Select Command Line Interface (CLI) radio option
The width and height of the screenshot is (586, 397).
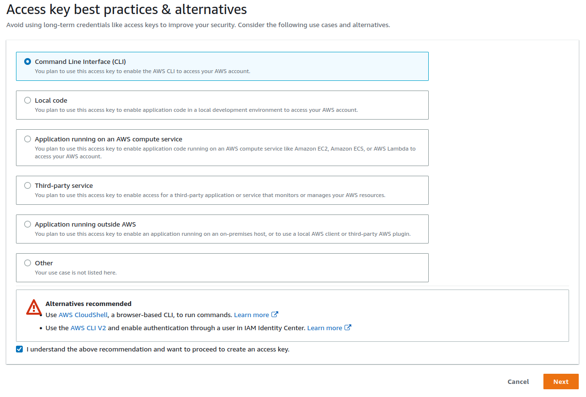pos(28,61)
